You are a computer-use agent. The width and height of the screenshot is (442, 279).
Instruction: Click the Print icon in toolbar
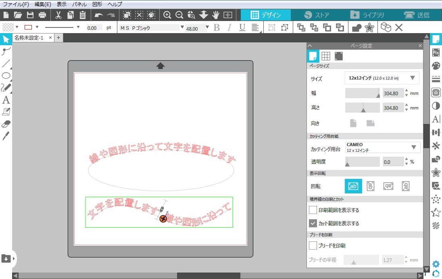(x=42, y=15)
